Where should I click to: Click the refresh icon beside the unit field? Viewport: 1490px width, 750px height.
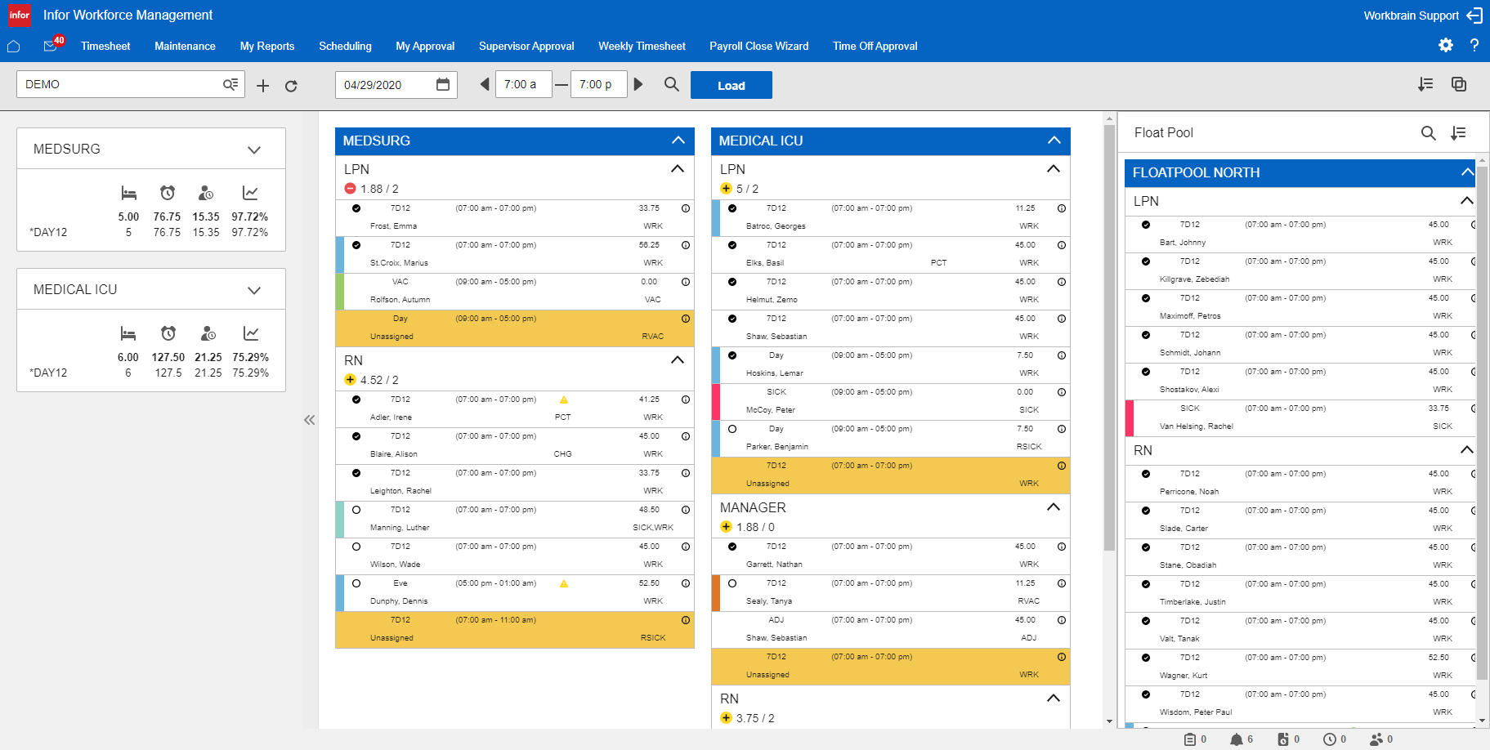[291, 85]
